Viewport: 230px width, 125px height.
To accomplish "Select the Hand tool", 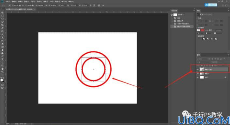I will [x=2, y=69].
